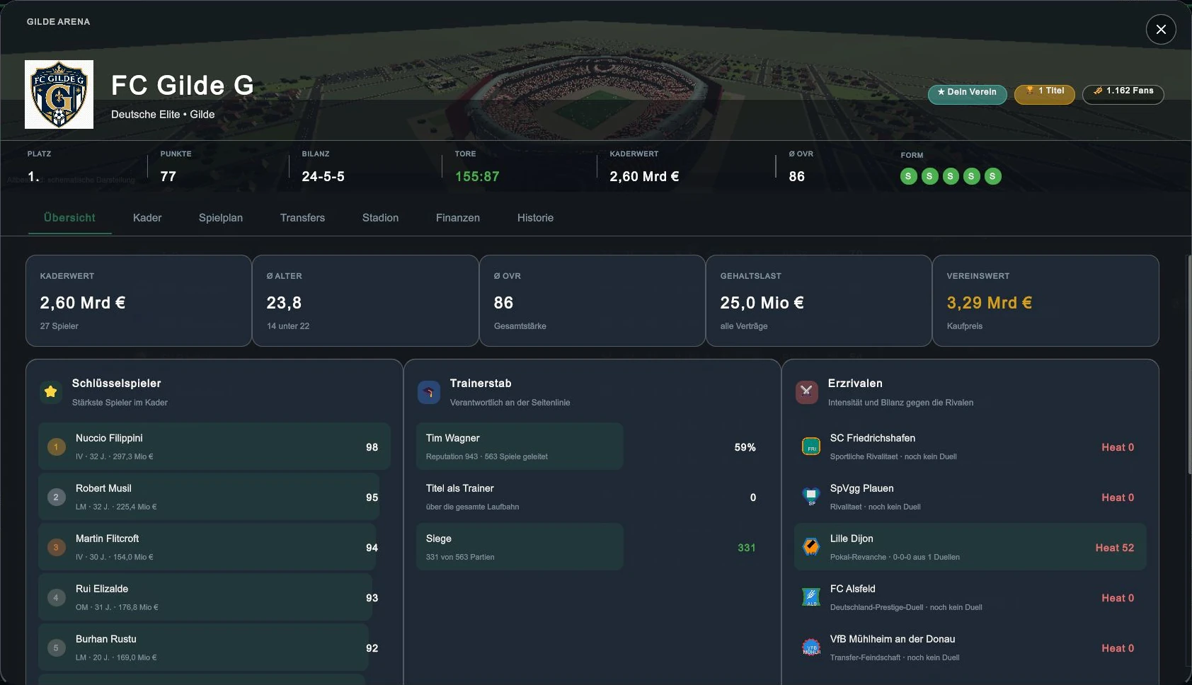Click Lille Dijon club logo
Image resolution: width=1192 pixels, height=685 pixels.
(811, 547)
